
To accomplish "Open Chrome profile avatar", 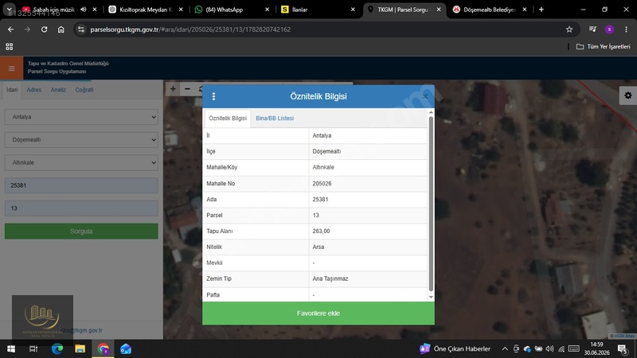I will pos(609,29).
